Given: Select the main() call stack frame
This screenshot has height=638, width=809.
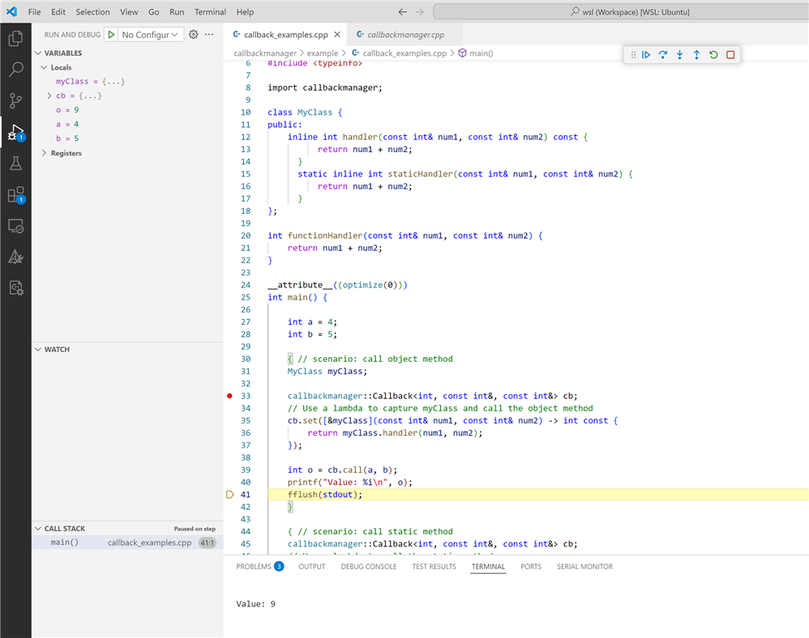Looking at the screenshot, I should click(x=65, y=542).
